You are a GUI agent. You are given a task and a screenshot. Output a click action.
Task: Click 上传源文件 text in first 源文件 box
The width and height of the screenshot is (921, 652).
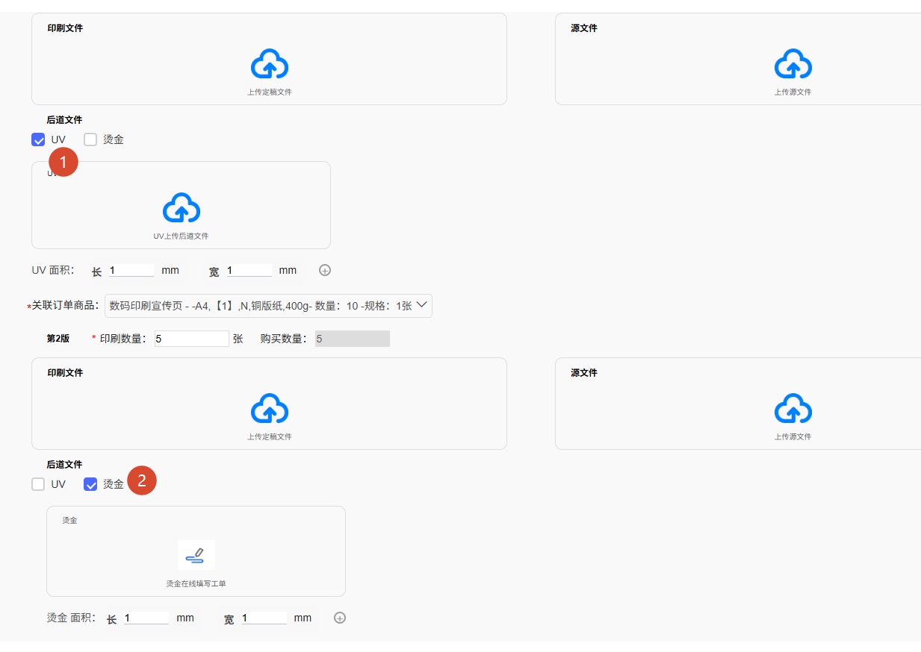[x=793, y=93]
